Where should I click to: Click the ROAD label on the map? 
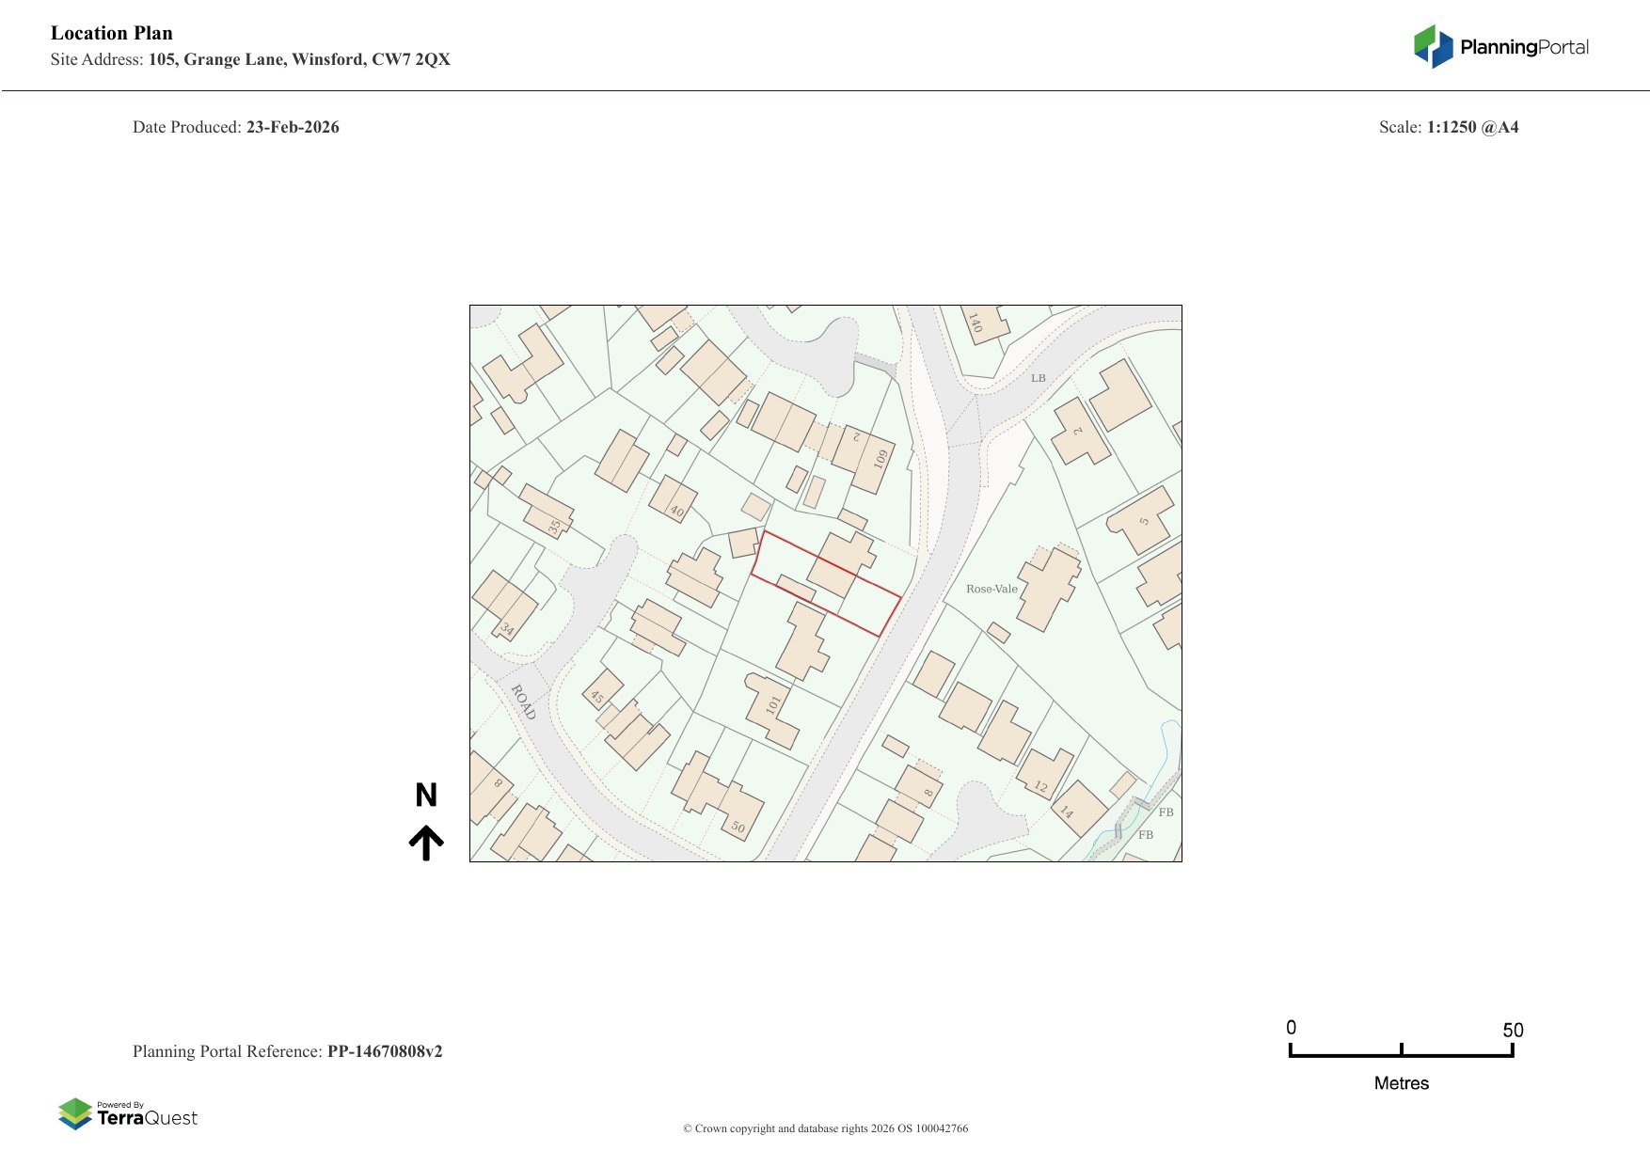(523, 702)
